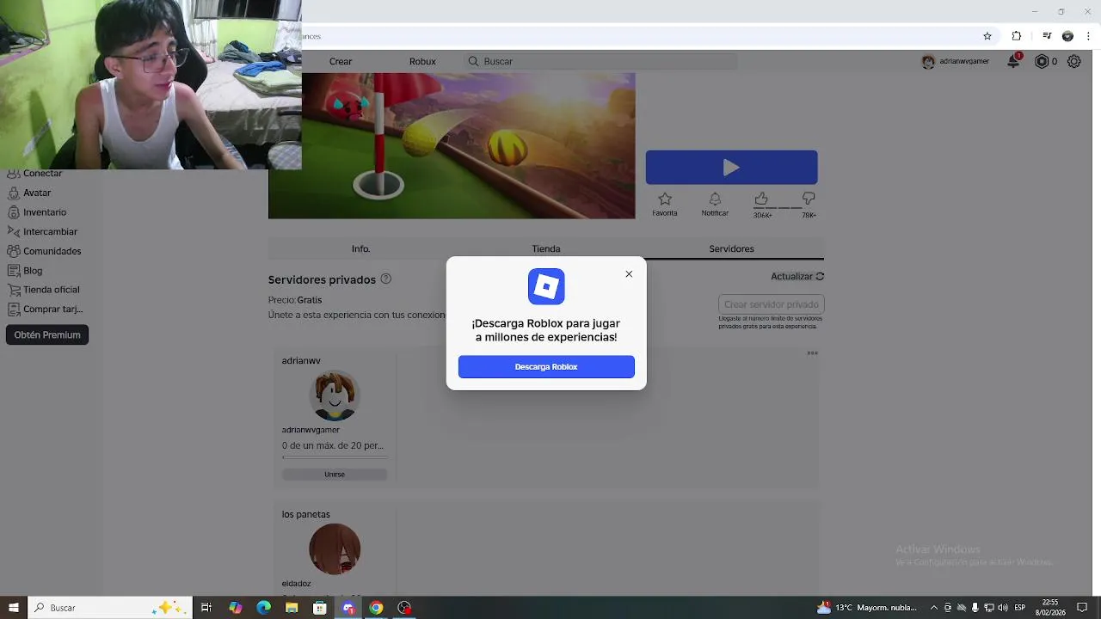Click the Obtén Premium button
Screen dimensions: 1101x619
pyautogui.click(x=47, y=335)
